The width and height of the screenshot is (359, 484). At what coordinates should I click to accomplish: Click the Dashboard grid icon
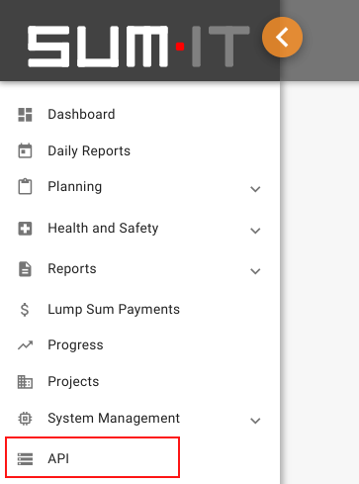[x=25, y=115]
